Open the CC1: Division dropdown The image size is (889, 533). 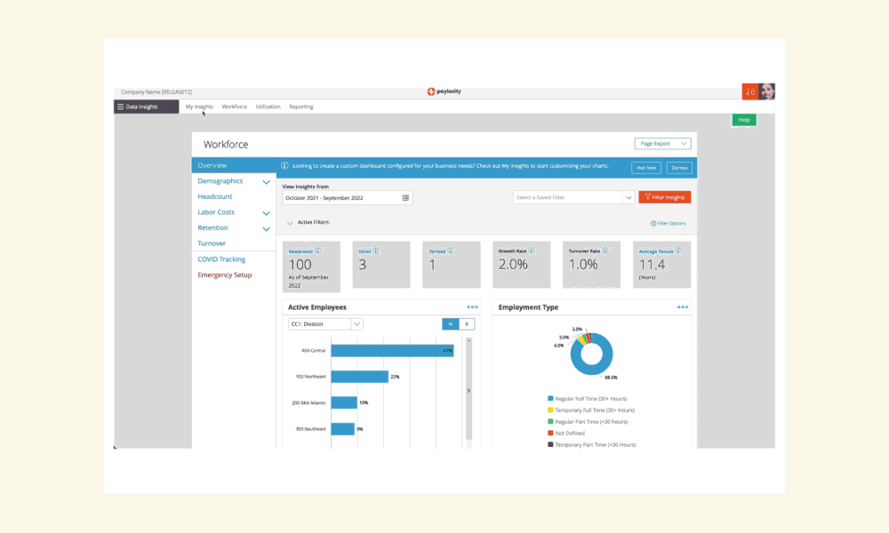pyautogui.click(x=325, y=324)
